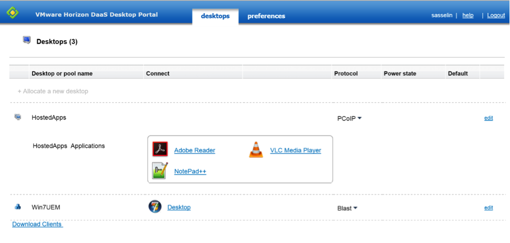The image size is (510, 243).
Task: Click the Adobe Reader link
Action: (195, 150)
